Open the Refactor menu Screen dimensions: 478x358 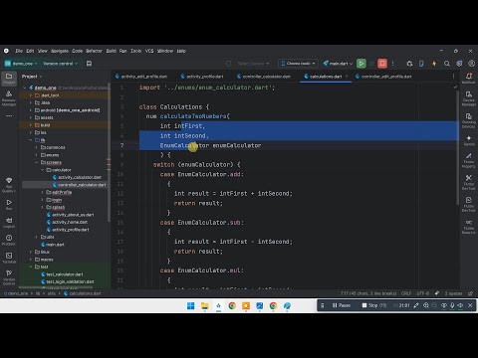94,51
